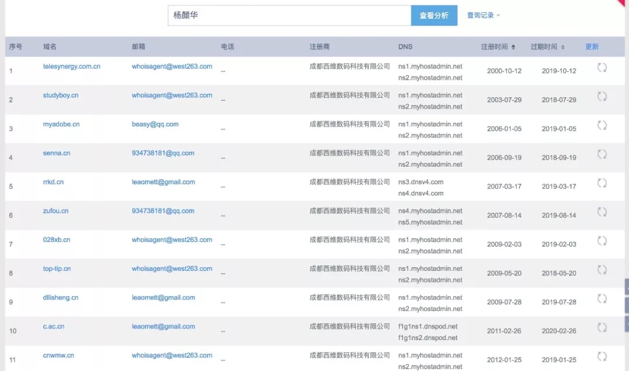629x371 pixels.
Task: Select DNS value ns5.myhostadmin.net
Action: [x=430, y=222]
